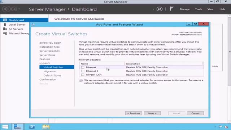Expand dropdown arrow left of refresh icon
This screenshot has height=130, width=231.
coord(153,9)
